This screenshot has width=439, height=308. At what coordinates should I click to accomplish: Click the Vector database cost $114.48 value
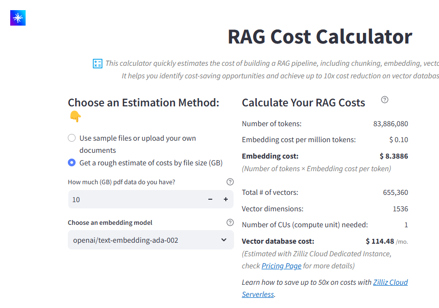click(x=380, y=241)
